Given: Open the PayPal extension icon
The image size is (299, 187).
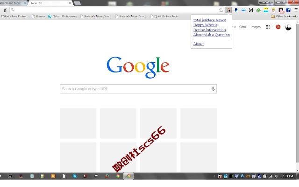Looking at the screenshot, I should pos(236,10).
